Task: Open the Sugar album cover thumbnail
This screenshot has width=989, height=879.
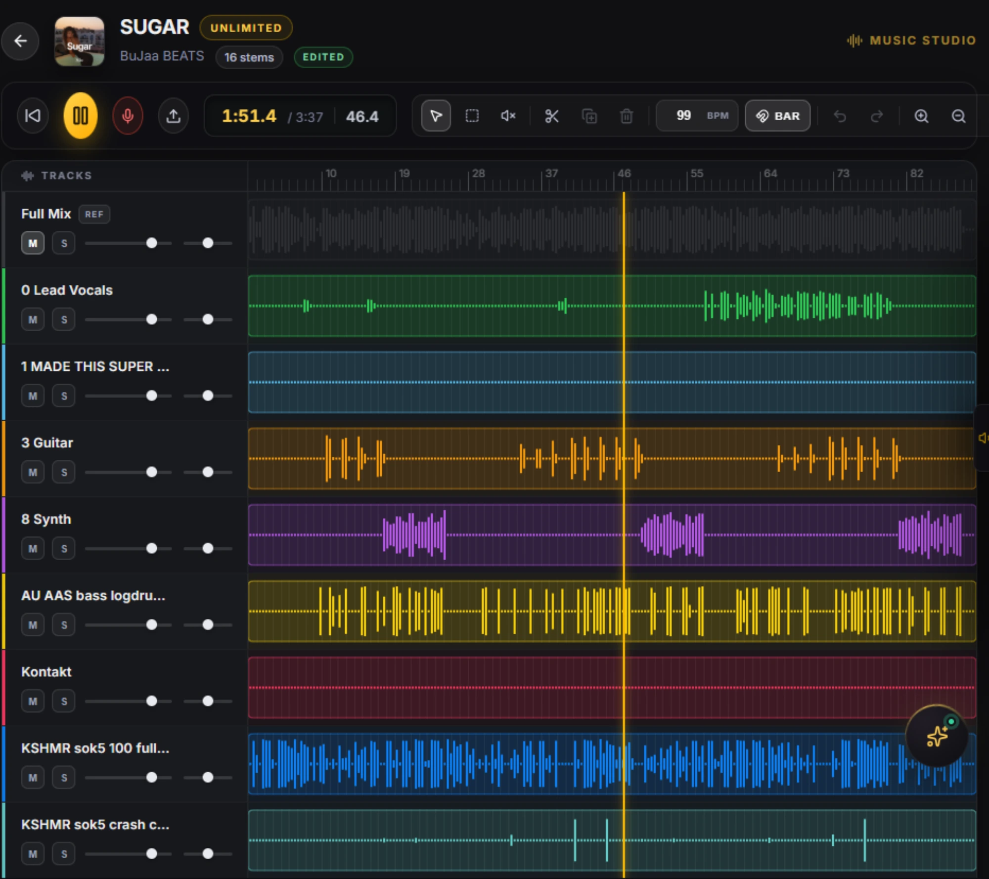Action: [80, 42]
